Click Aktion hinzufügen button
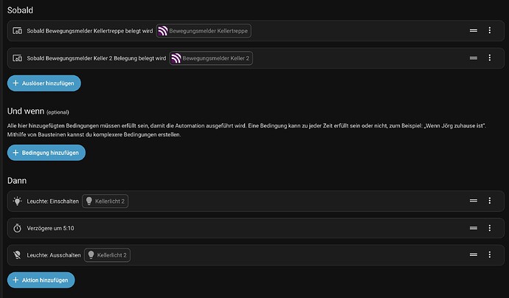Image resolution: width=509 pixels, height=298 pixels. tap(41, 280)
